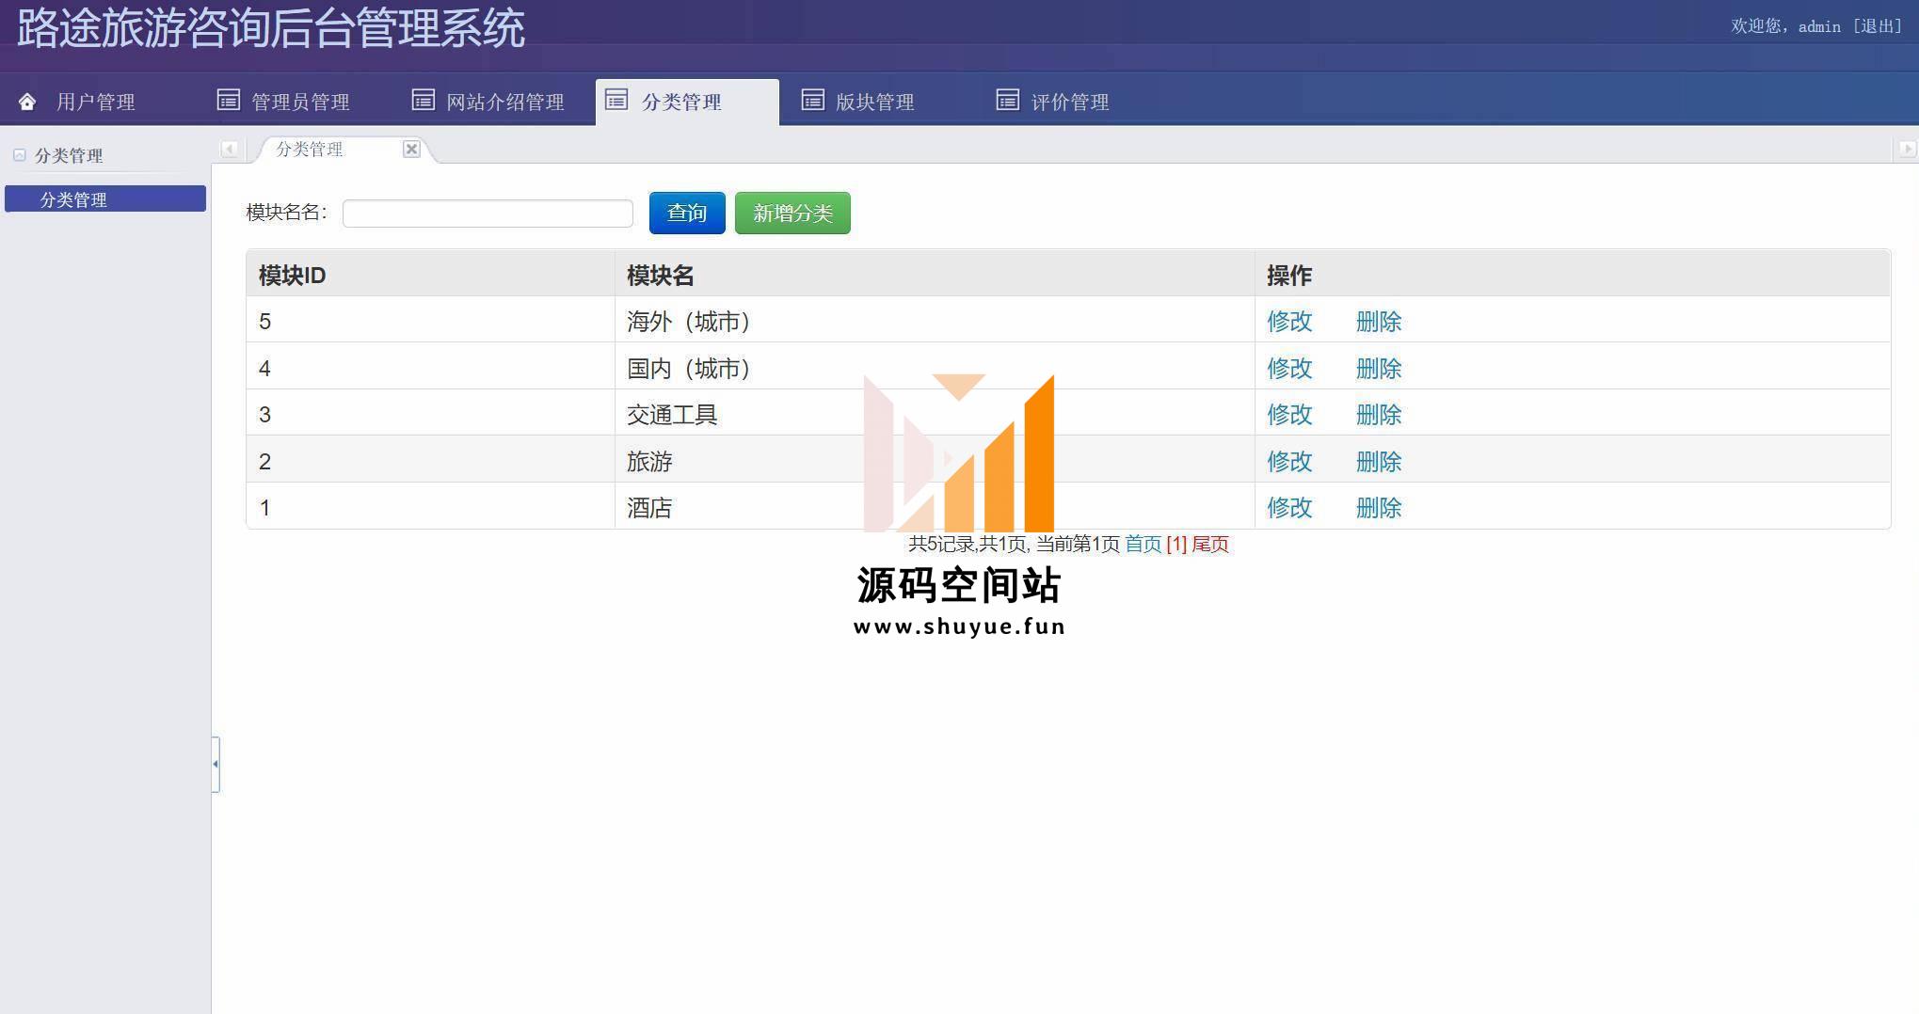Click the list icon beside 评价管理

[1008, 100]
